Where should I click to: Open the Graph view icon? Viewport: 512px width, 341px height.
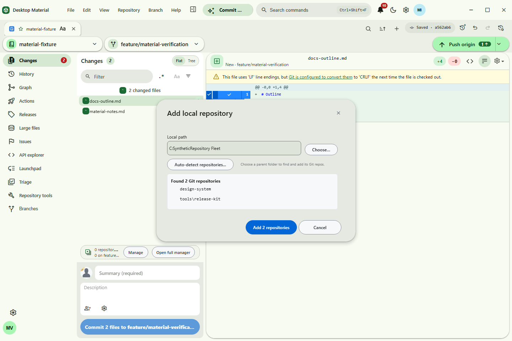coord(11,87)
